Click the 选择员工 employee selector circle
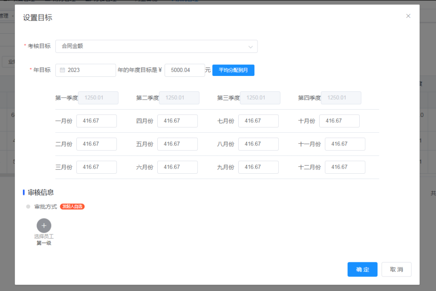This screenshot has height=291, width=436. (x=44, y=225)
